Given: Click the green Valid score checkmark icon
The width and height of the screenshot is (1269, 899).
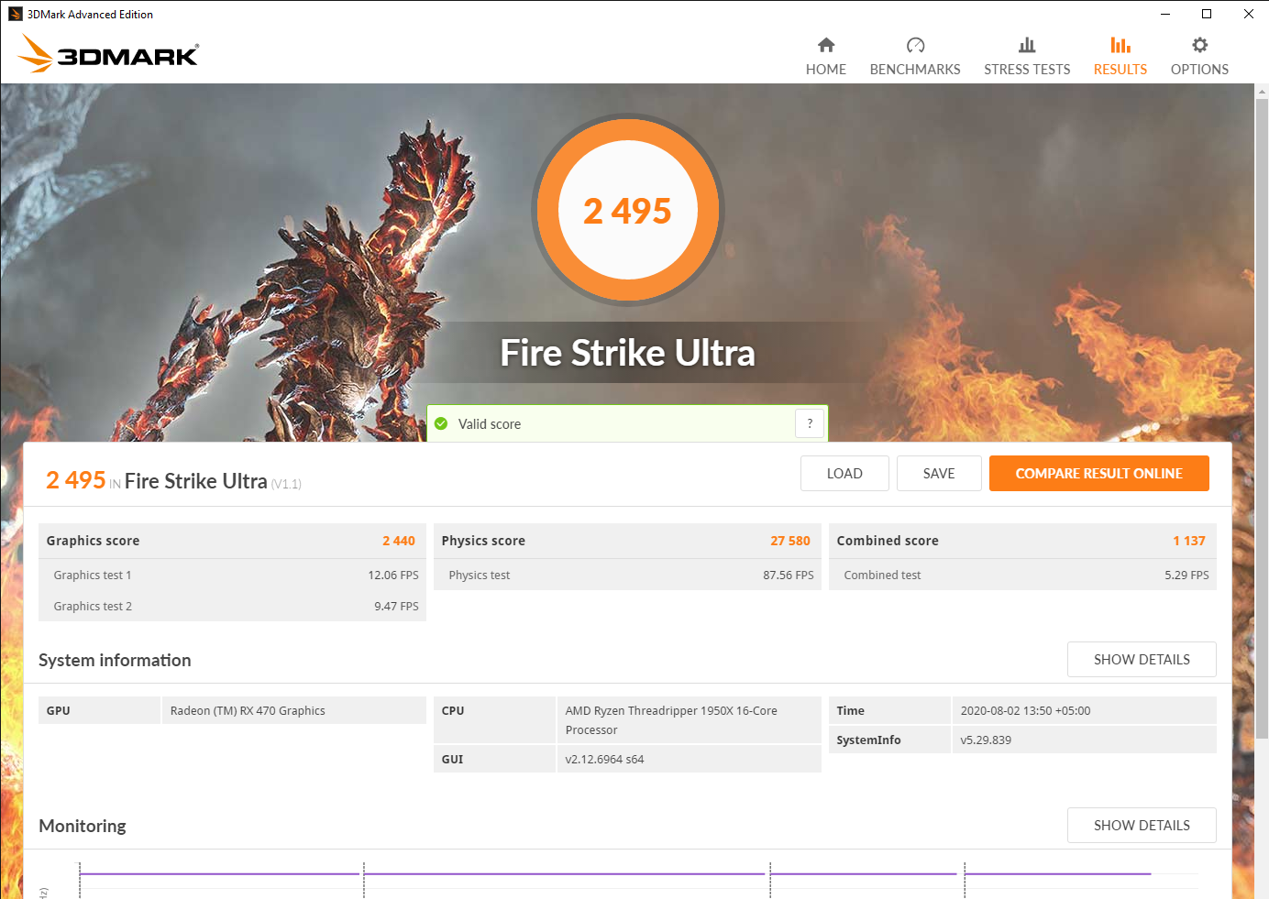Looking at the screenshot, I should (441, 423).
